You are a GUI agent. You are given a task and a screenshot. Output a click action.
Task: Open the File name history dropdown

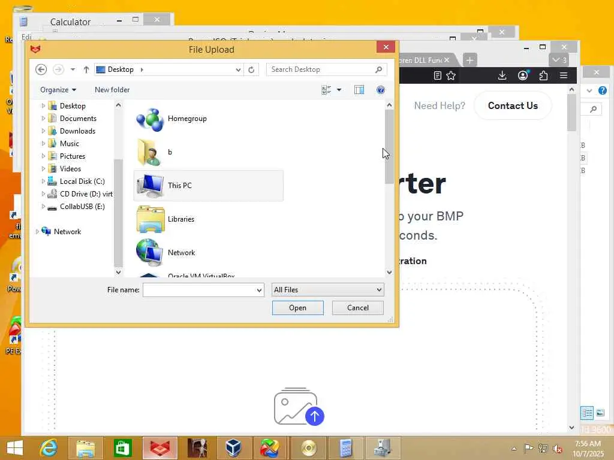[x=259, y=290]
